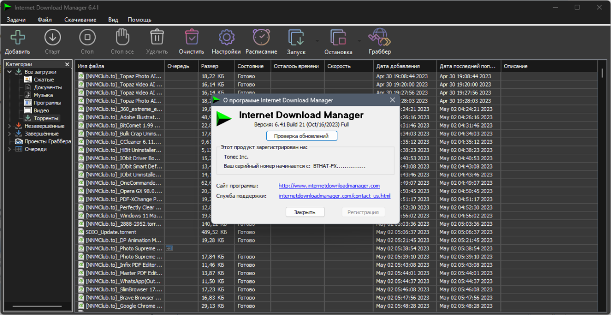Expand the Очереди tree node
This screenshot has width=611, height=315.
9,149
